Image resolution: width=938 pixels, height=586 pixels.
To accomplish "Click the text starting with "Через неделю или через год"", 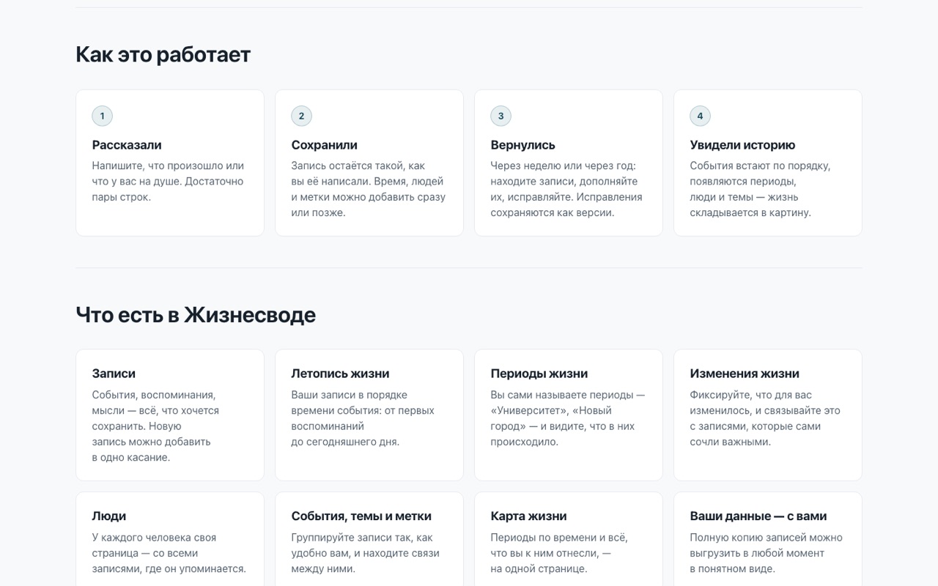I will click(566, 189).
